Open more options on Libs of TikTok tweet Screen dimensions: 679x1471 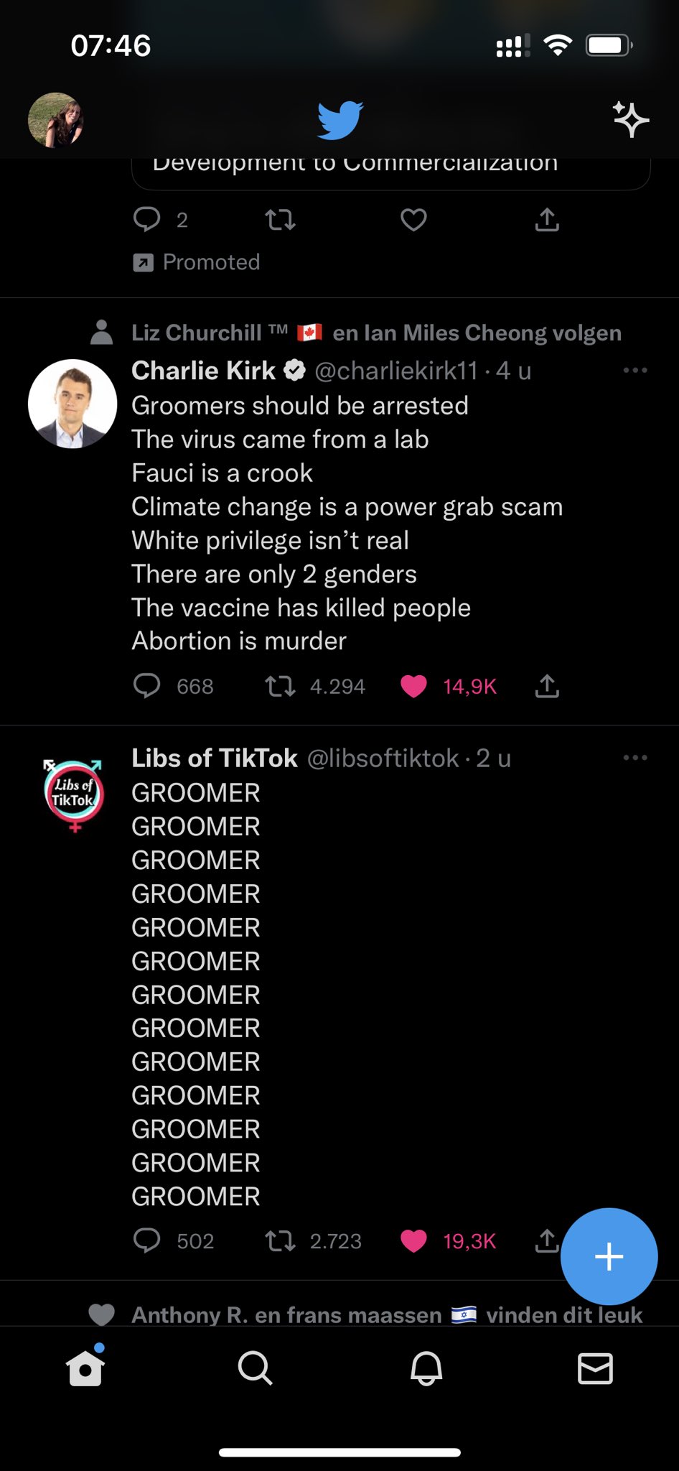click(635, 758)
